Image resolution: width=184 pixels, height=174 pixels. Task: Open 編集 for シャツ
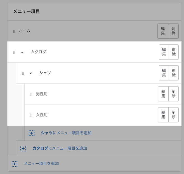164,73
